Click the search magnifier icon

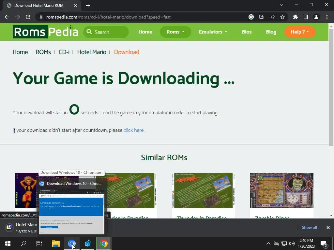pyautogui.click(x=89, y=32)
